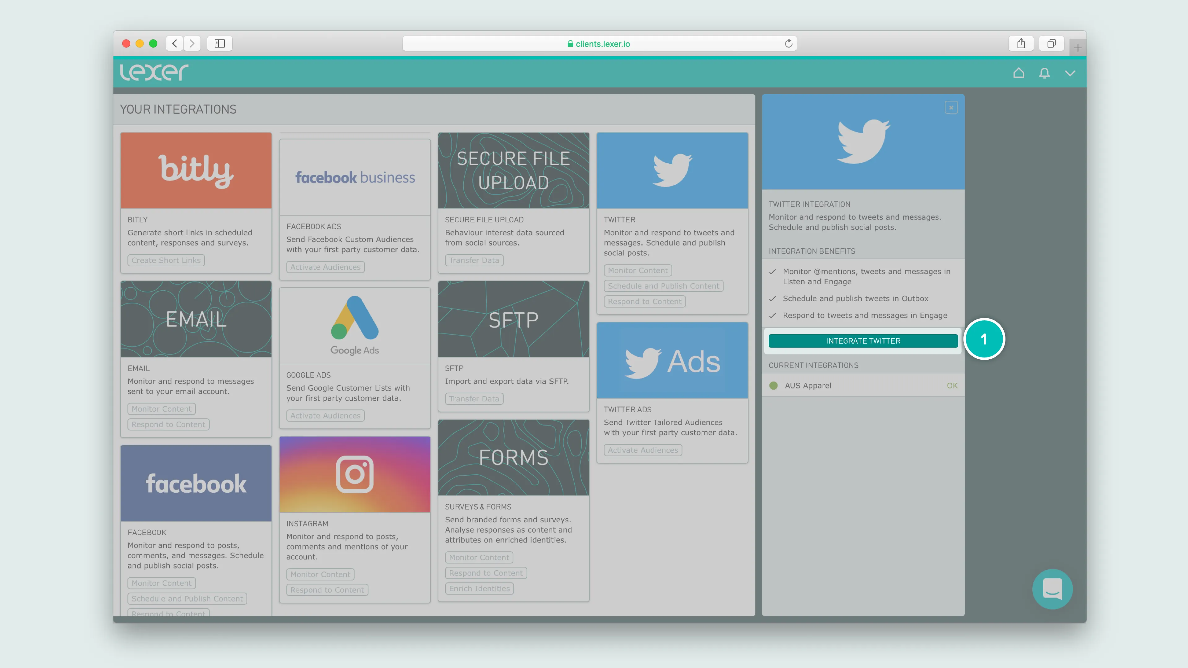Click the Integrate Twitter button
Screen dimensions: 1188x668
tap(863, 341)
